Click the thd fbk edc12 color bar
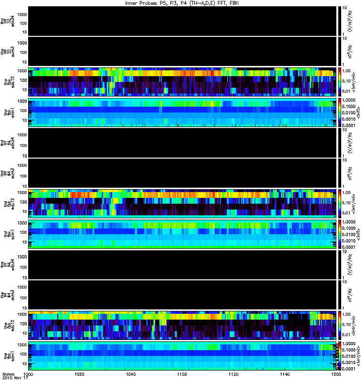The image size is (364, 388). pos(340,204)
